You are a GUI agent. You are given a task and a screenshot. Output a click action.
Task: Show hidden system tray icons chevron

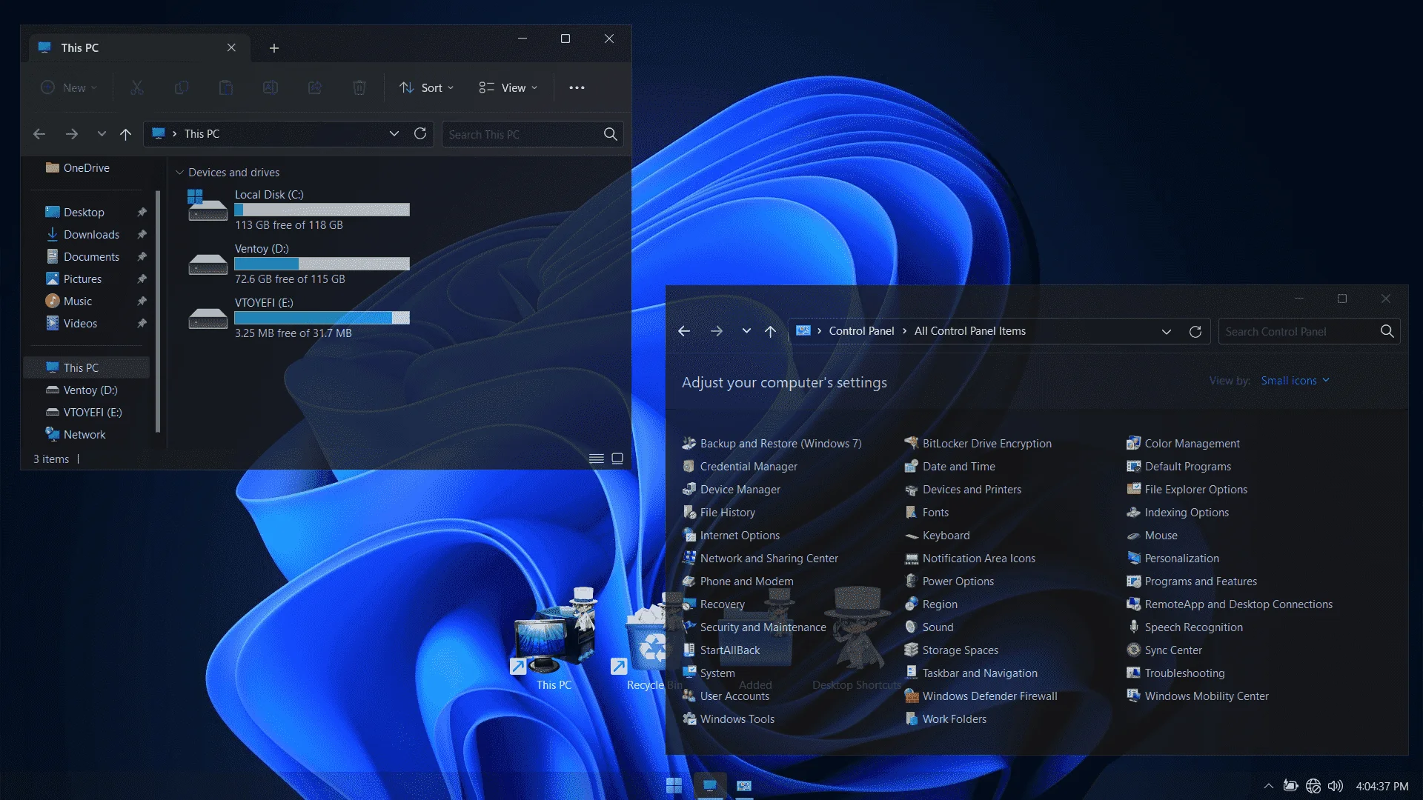pos(1269,786)
